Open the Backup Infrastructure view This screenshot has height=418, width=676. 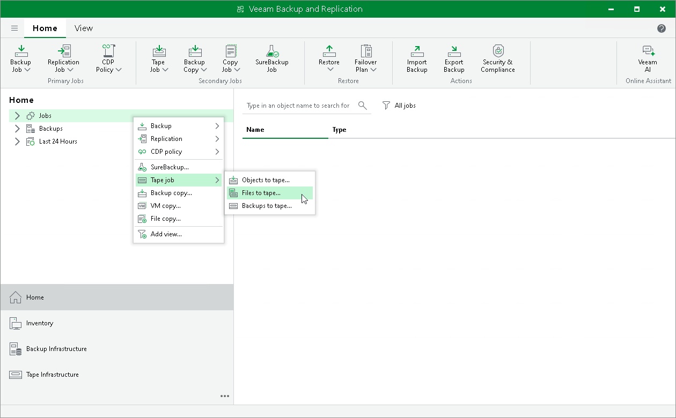tap(56, 348)
